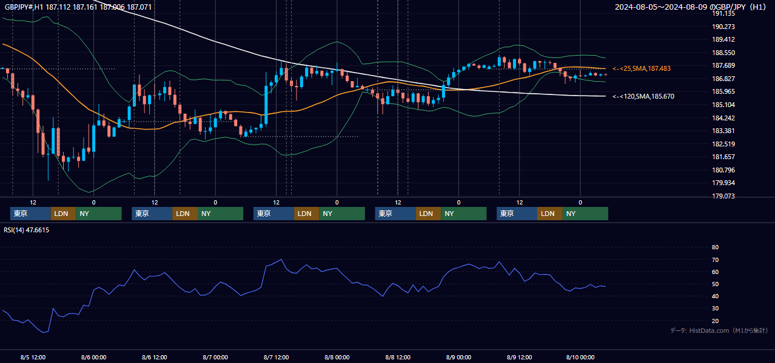This screenshot has width=775, height=363.
Task: Click the 8/8 00:00 date label
Action: click(337, 358)
